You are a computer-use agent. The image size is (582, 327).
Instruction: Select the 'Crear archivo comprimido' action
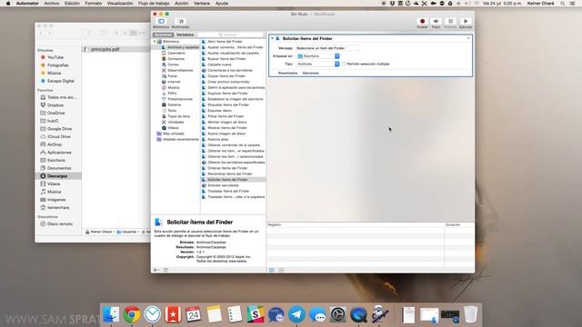pos(228,82)
